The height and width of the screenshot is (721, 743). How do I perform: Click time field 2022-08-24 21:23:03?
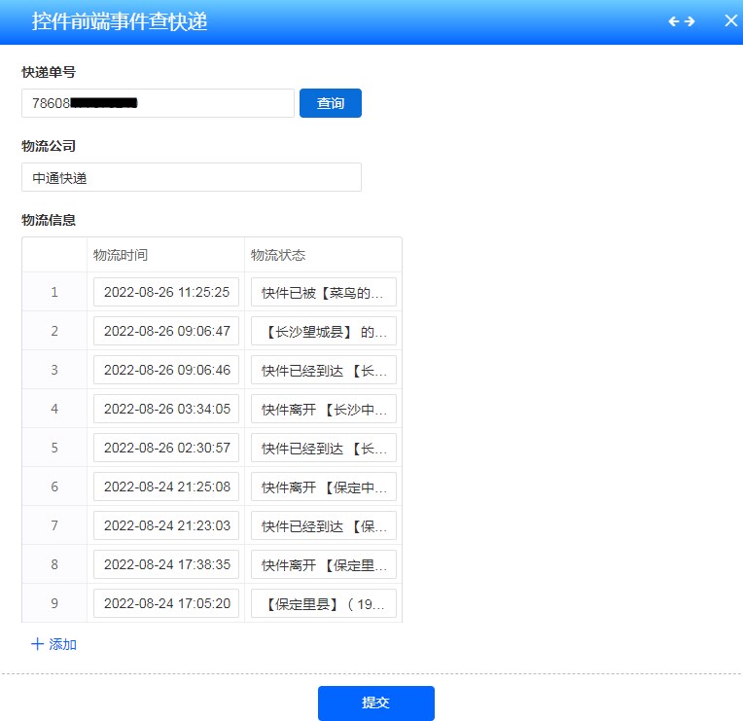click(166, 525)
